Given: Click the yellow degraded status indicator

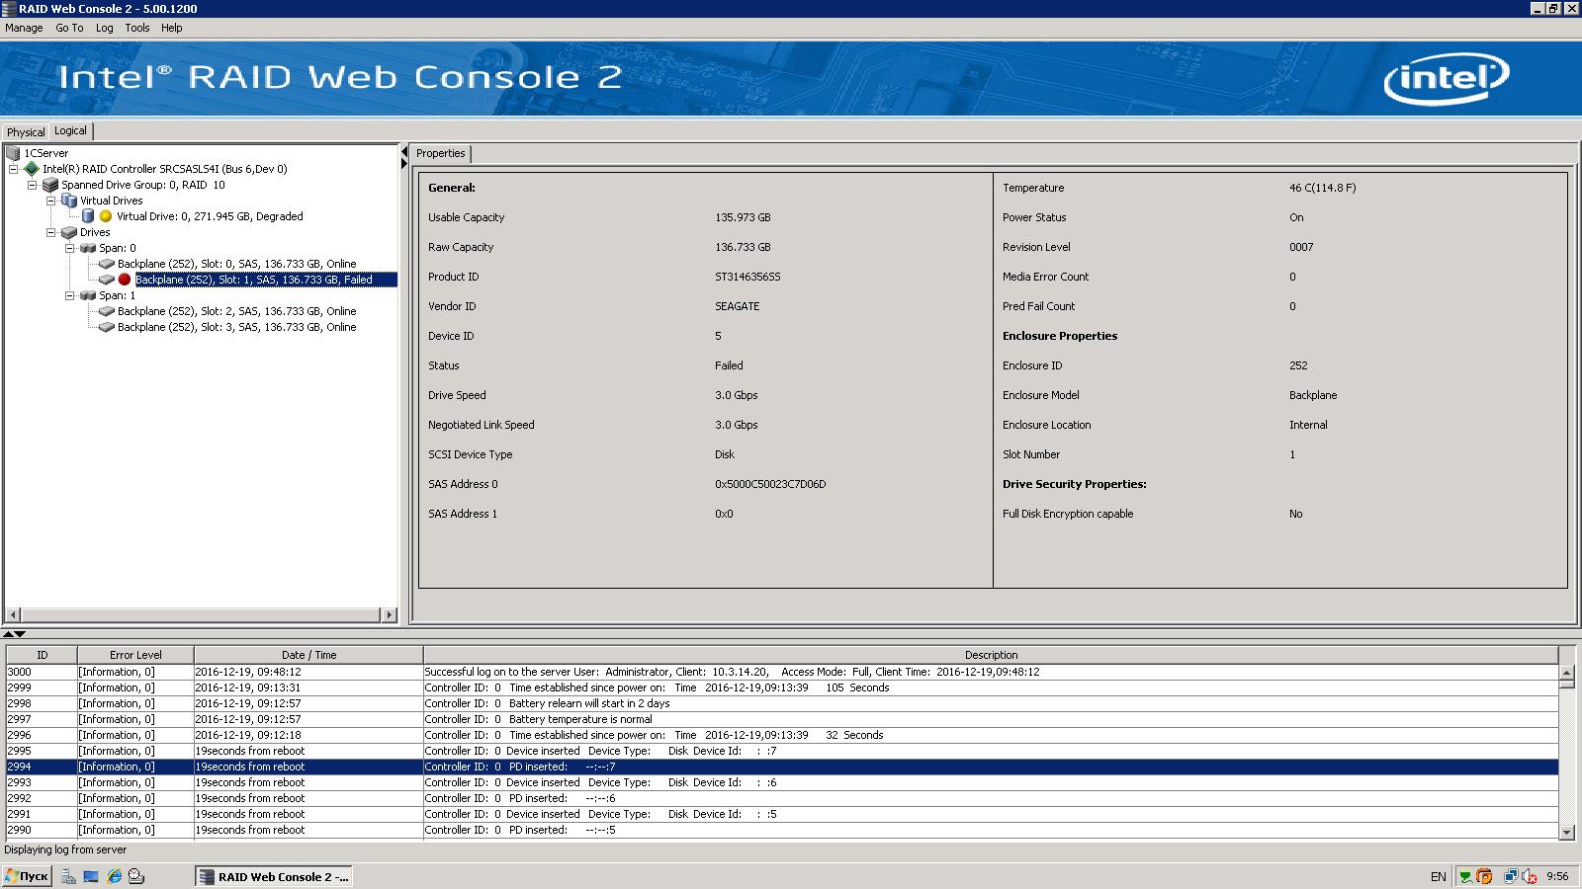Looking at the screenshot, I should pyautogui.click(x=106, y=216).
